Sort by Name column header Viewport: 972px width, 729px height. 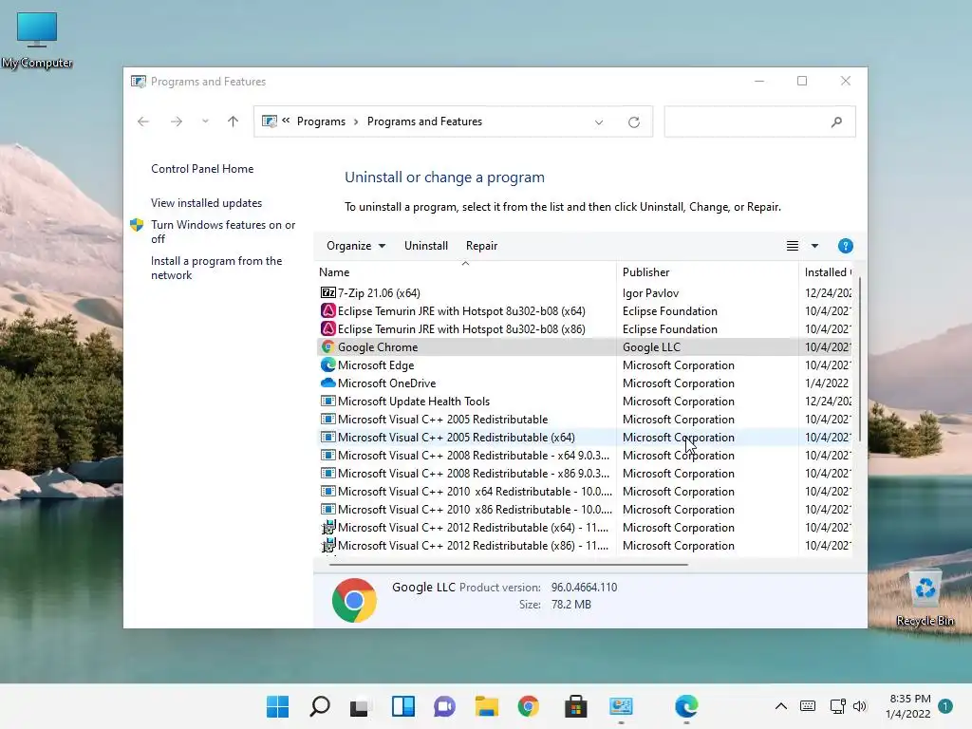466,272
